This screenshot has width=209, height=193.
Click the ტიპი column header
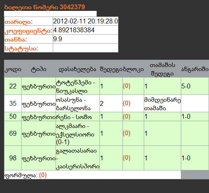tap(39, 69)
